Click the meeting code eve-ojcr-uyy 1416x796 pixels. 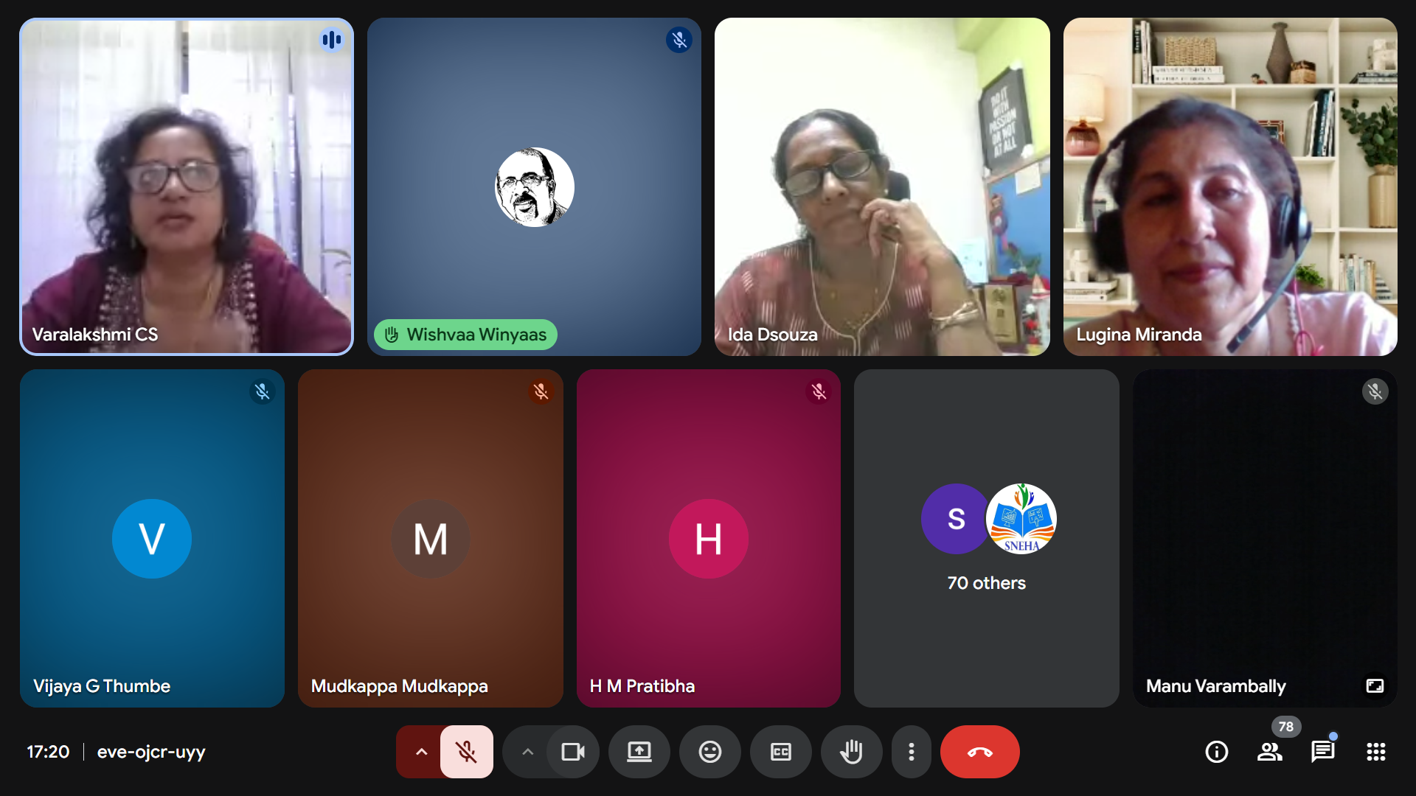pos(151,752)
